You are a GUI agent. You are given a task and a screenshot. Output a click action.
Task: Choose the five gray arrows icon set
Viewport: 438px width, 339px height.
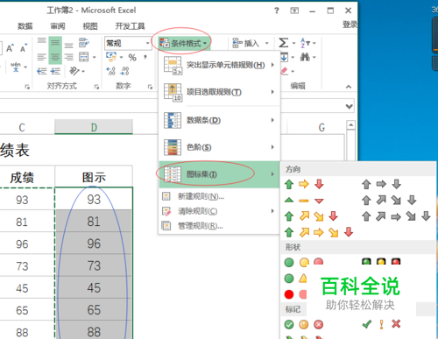(396, 216)
